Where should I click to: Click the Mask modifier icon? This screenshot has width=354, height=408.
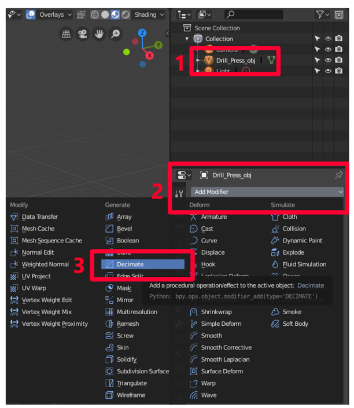[109, 288]
